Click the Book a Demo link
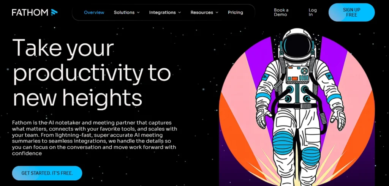 click(x=281, y=12)
